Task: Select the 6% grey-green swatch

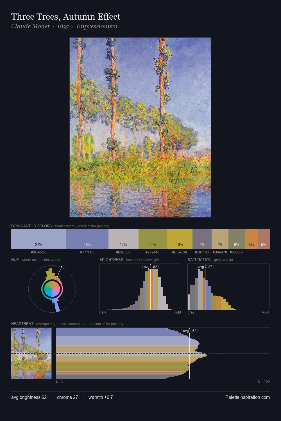Action: pyautogui.click(x=237, y=239)
